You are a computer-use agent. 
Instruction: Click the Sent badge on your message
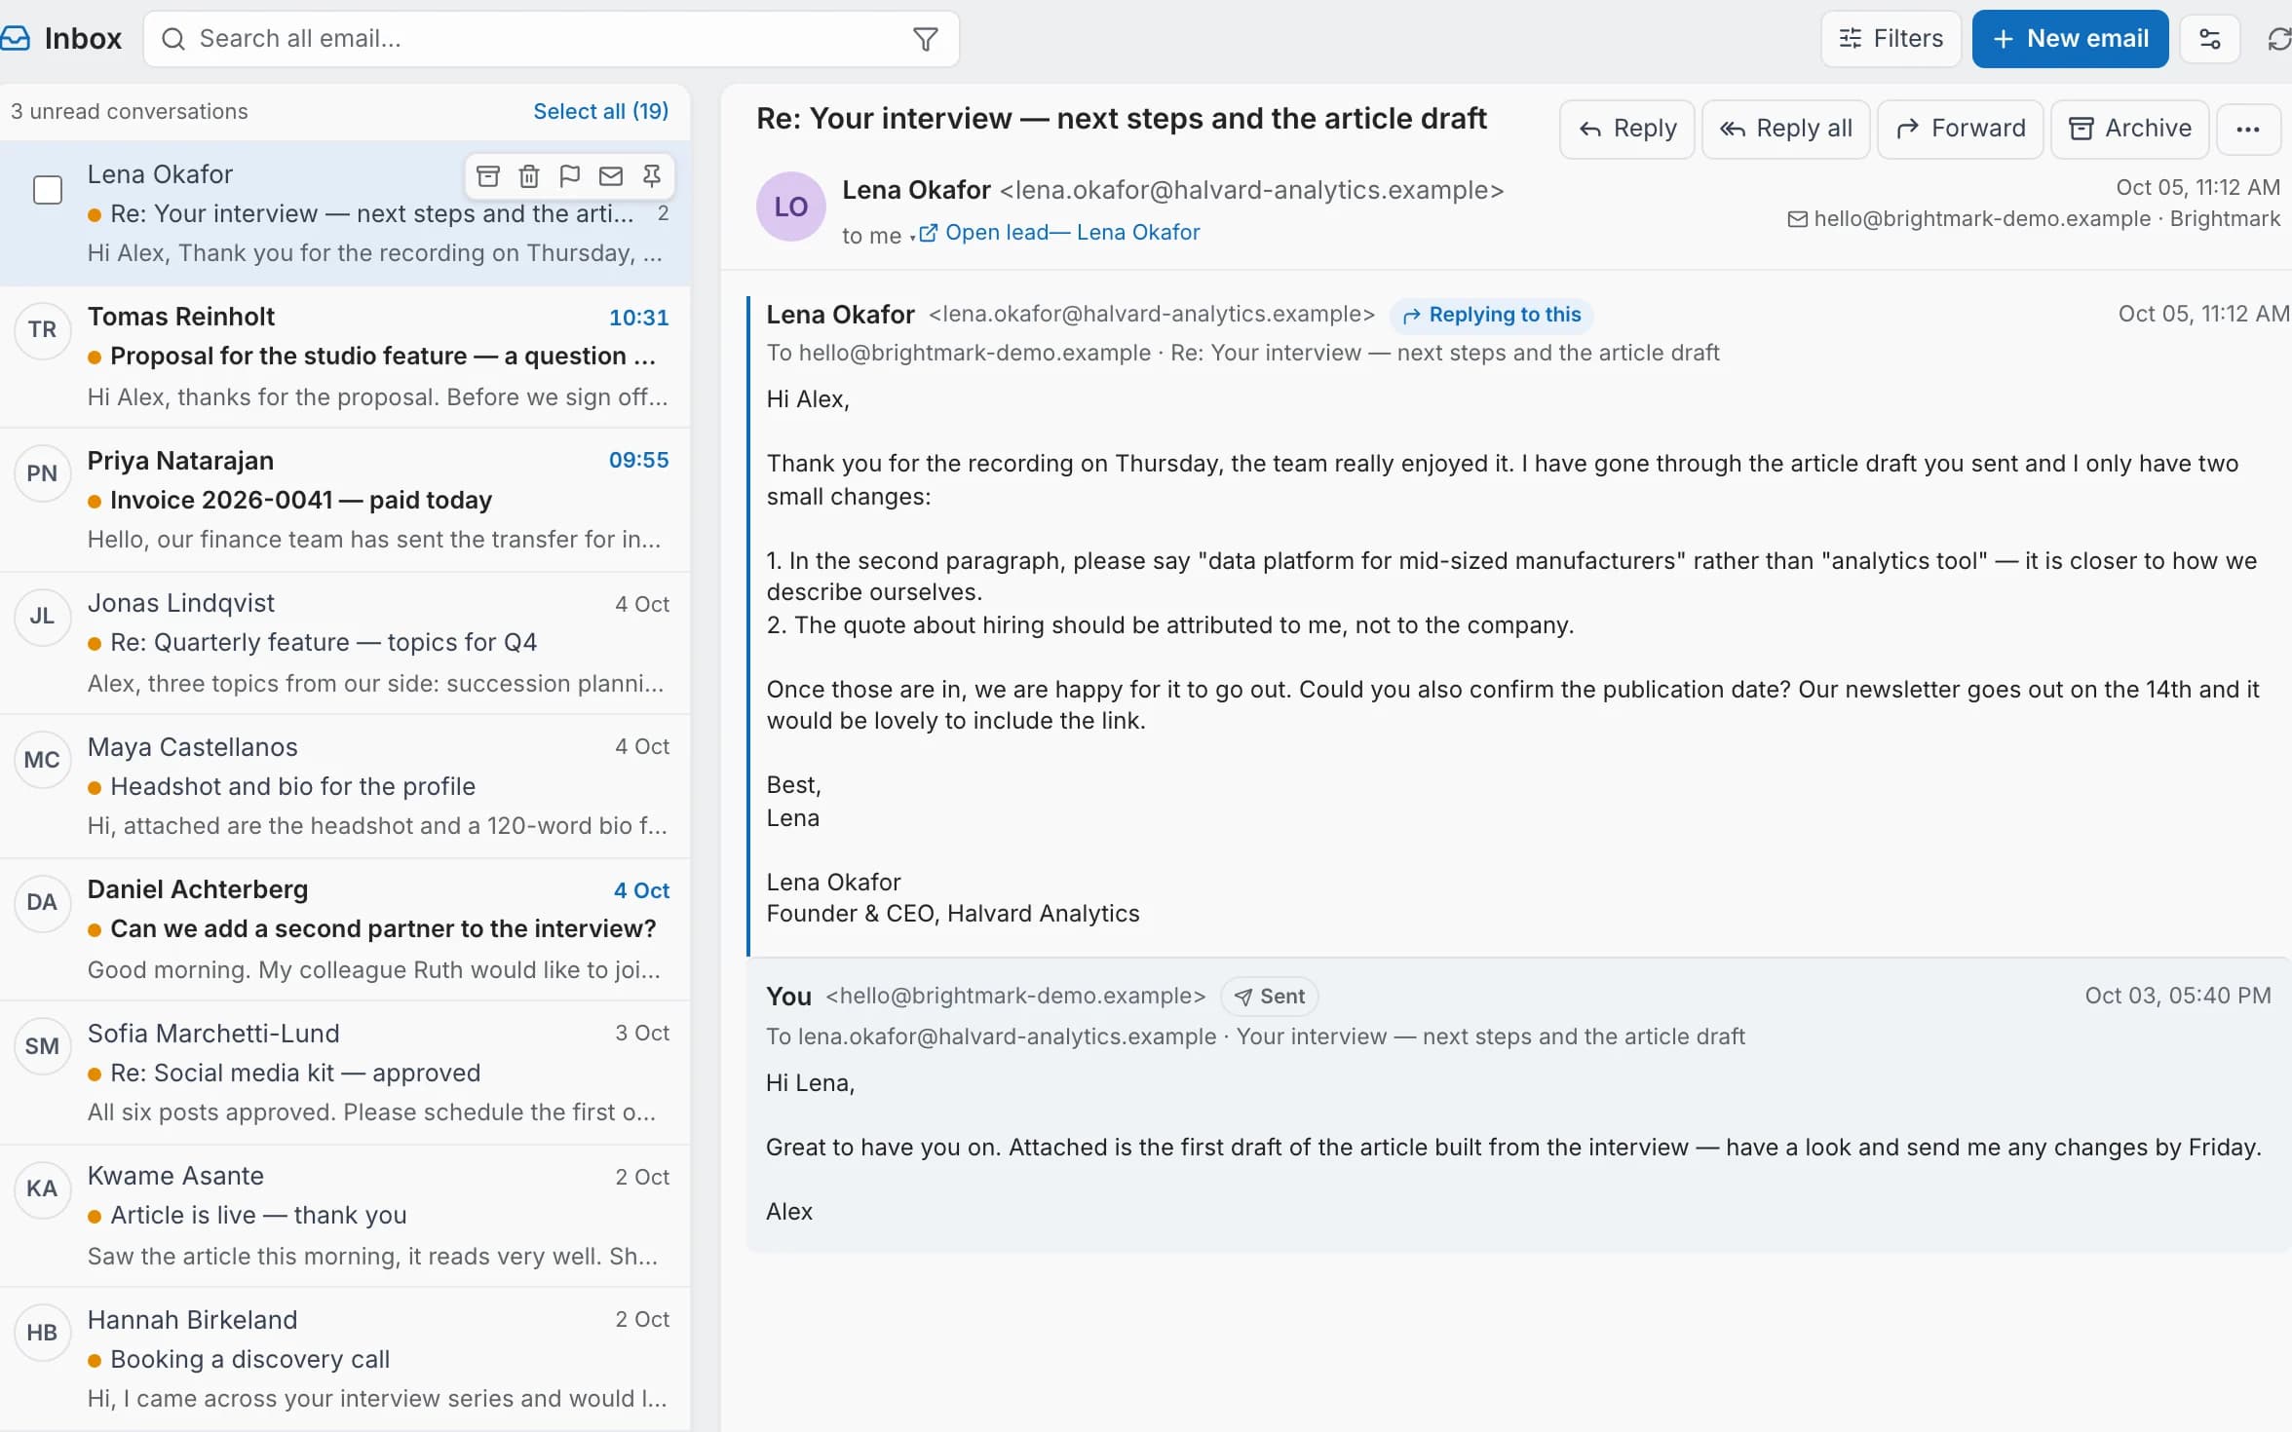(1269, 997)
